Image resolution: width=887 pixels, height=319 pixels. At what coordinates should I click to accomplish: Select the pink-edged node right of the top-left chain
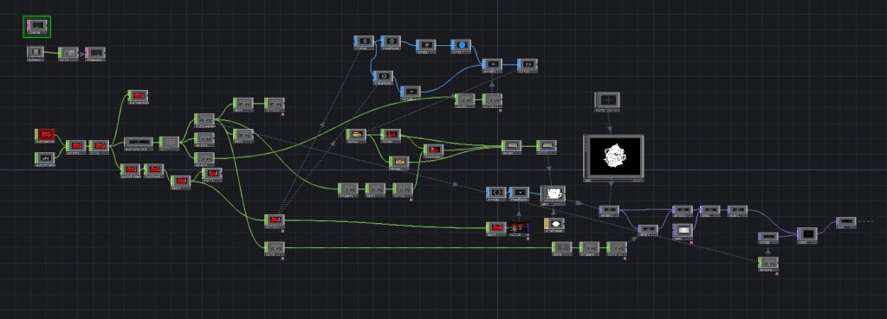click(x=95, y=53)
